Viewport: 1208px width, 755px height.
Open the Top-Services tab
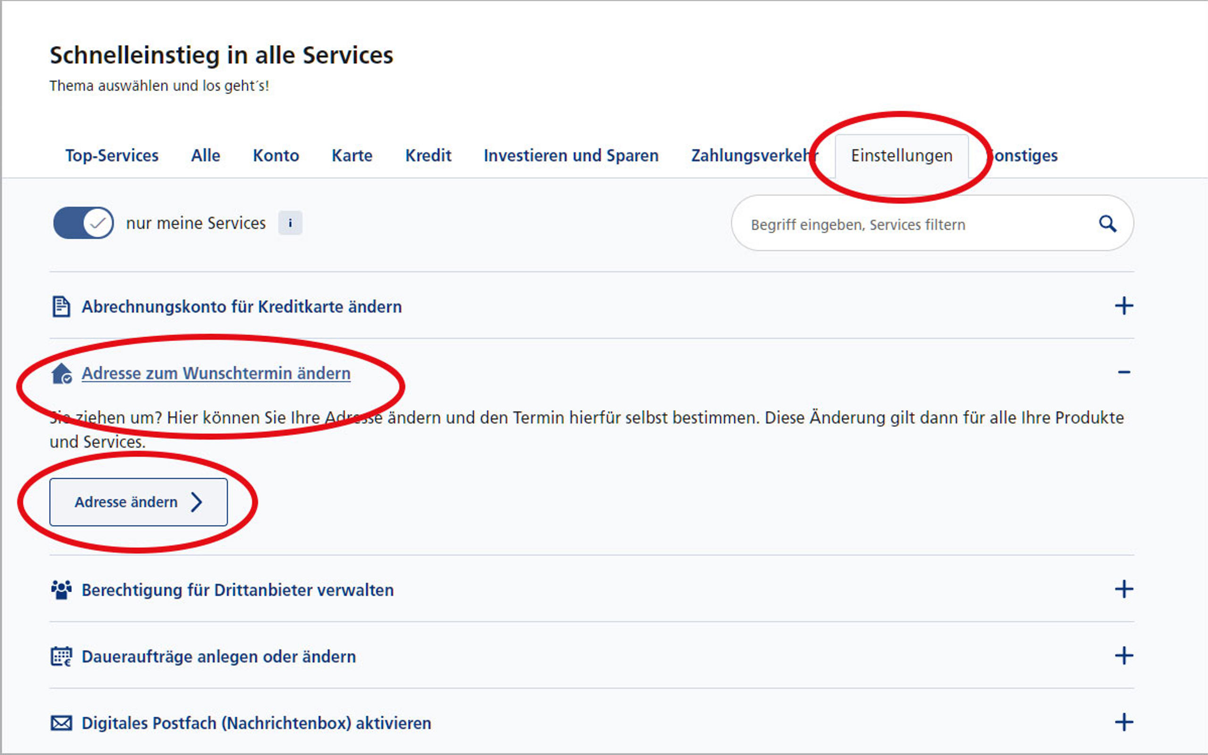tap(112, 156)
